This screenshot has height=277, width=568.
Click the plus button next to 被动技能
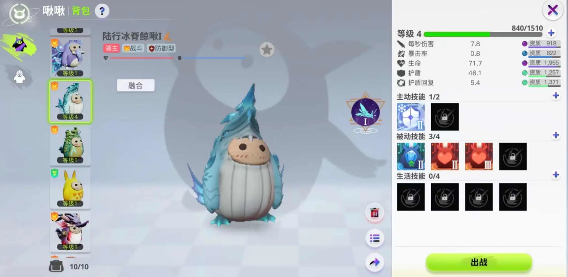click(556, 135)
